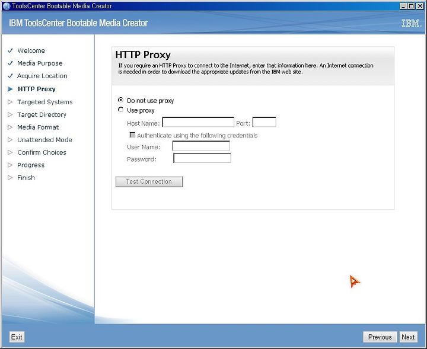Click the Port input field
427x349 pixels.
[x=264, y=122]
